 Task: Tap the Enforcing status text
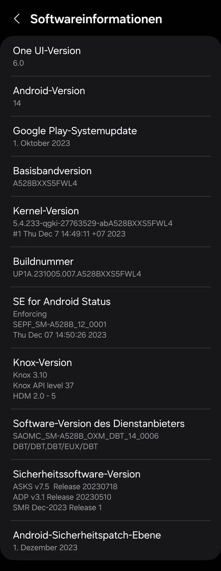click(30, 314)
